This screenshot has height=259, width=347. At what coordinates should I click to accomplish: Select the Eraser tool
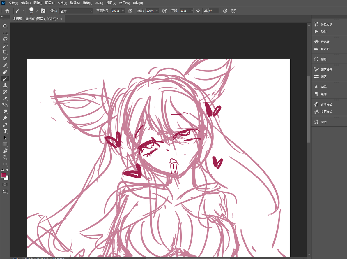coord(5,99)
